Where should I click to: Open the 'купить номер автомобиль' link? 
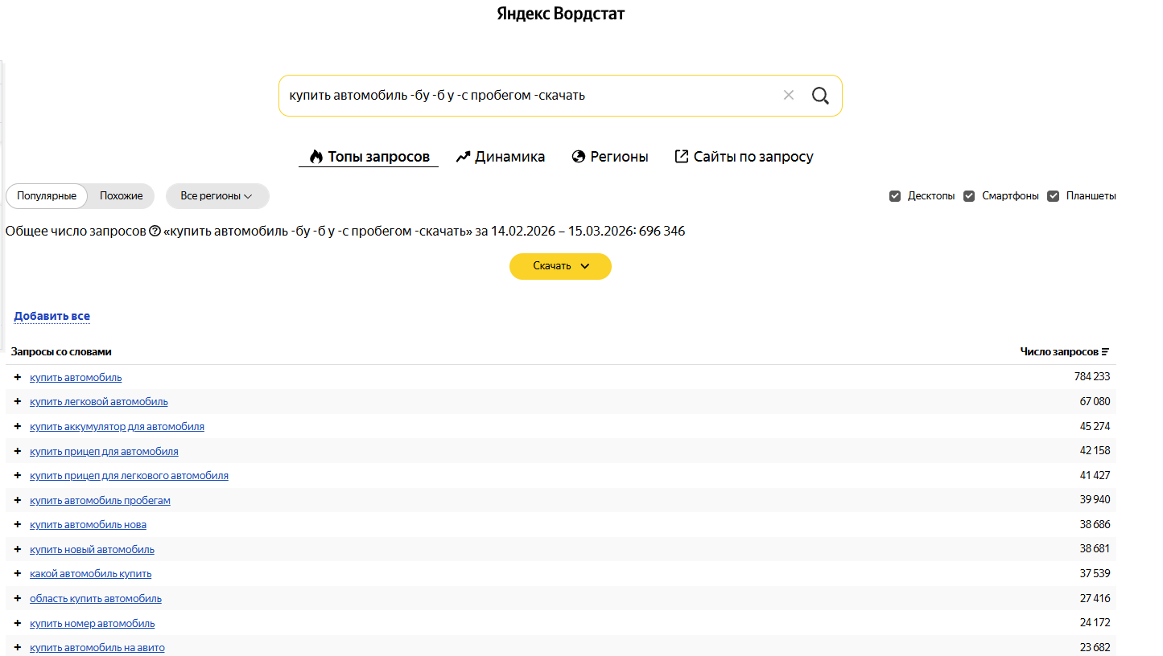(x=92, y=623)
